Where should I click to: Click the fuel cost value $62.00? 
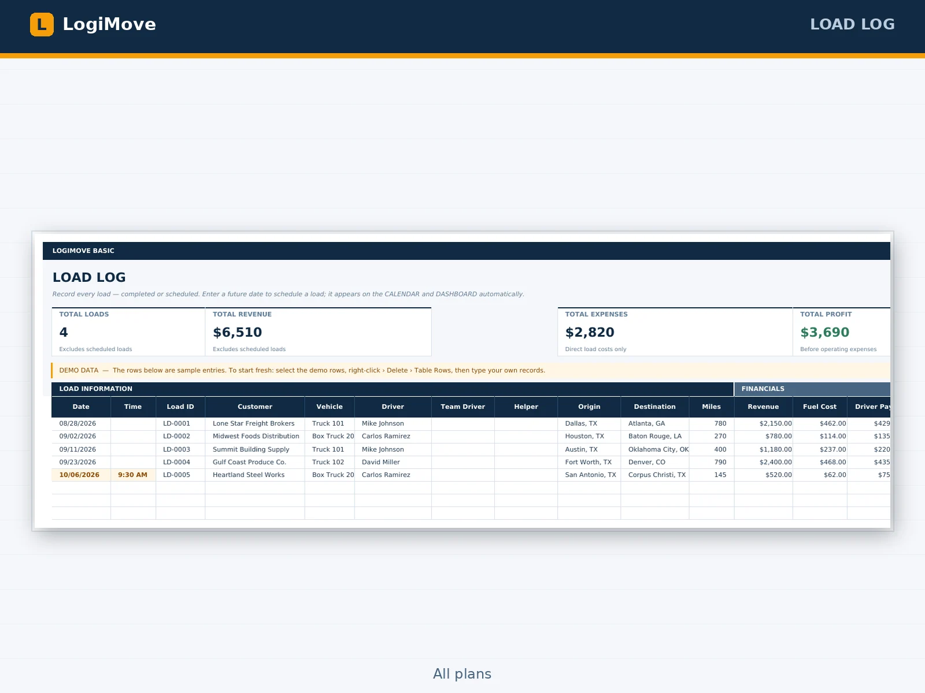coord(835,475)
